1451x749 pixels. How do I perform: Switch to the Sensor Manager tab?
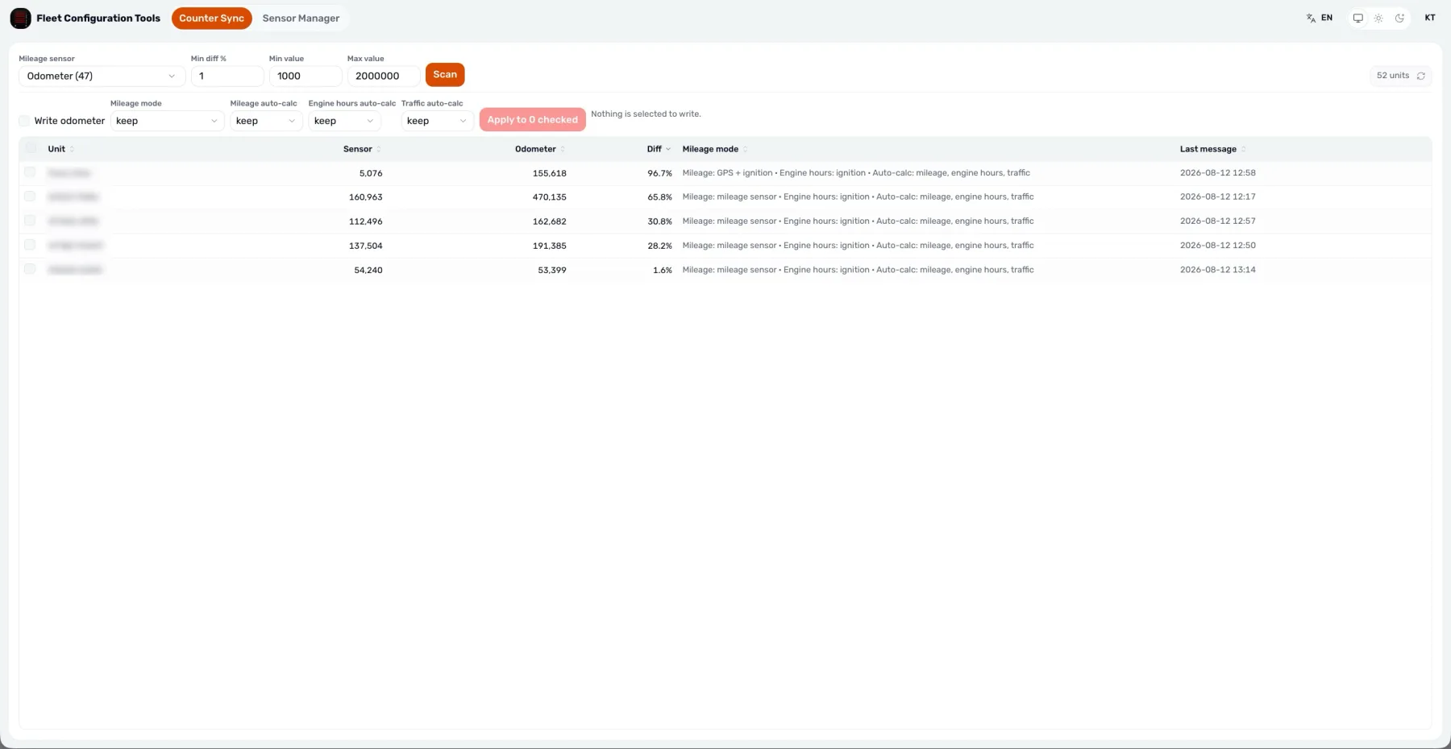301,18
